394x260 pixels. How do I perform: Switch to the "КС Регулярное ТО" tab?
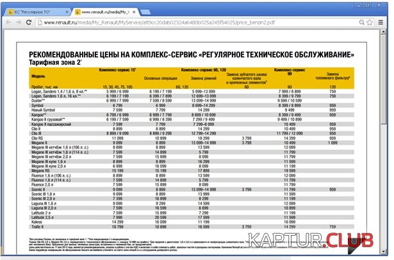[38, 12]
